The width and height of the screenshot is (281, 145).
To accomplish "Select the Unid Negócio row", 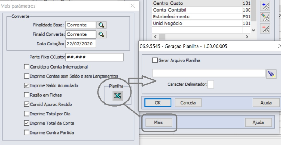I will [201, 23].
